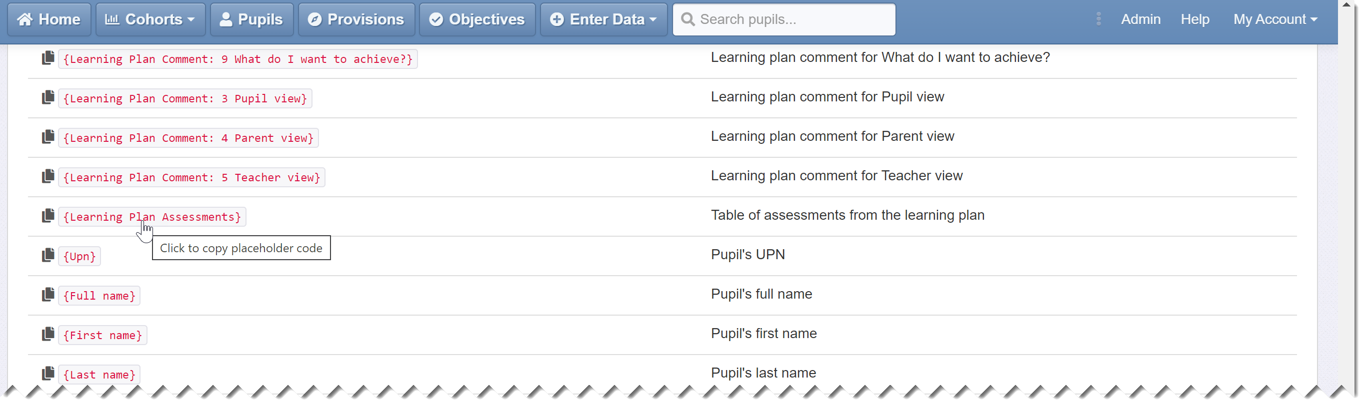This screenshot has width=1362, height=405.
Task: Open the Admin link
Action: 1140,19
